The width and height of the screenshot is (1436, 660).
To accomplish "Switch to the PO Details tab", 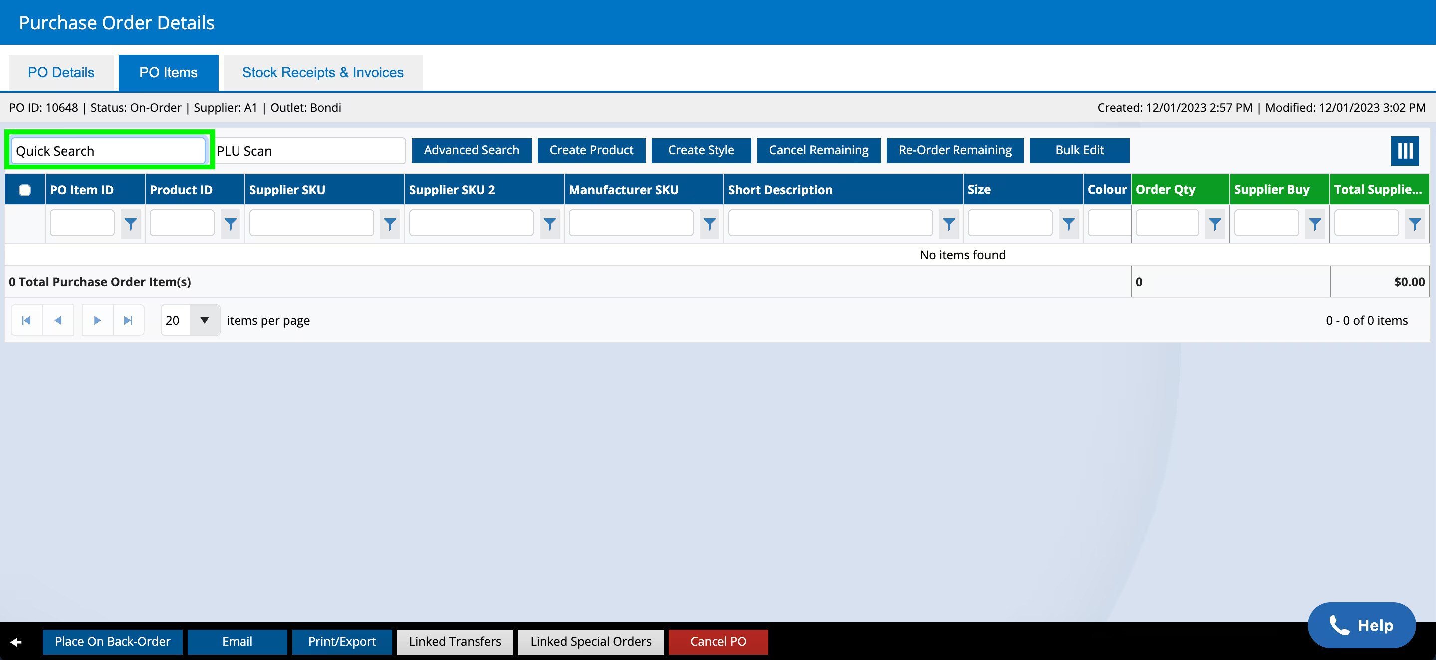I will pos(61,72).
